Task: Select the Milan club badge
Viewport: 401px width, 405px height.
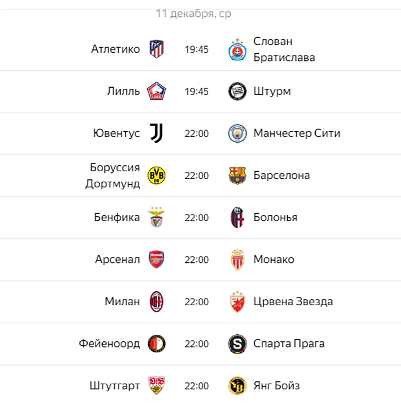Action: point(157,302)
